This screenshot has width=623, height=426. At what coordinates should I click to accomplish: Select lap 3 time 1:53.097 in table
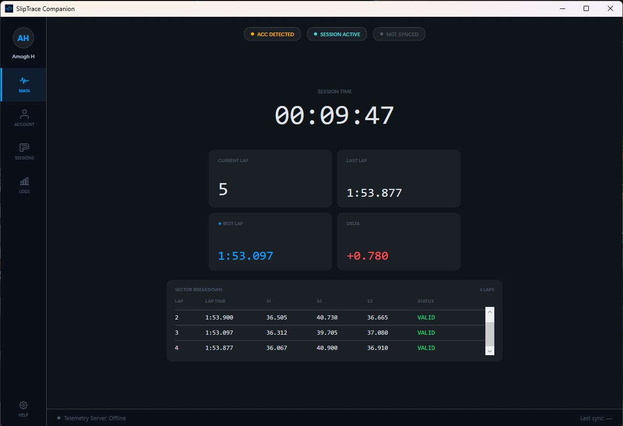tap(220, 333)
